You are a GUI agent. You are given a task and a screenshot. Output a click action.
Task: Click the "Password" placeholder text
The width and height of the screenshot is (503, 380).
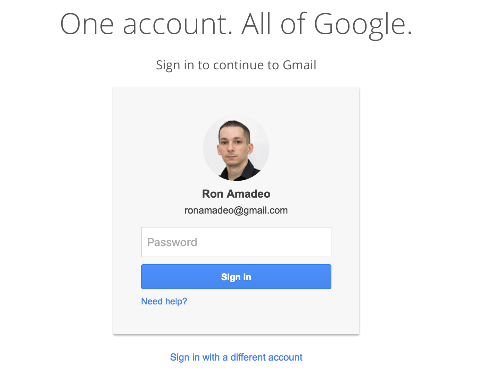point(172,242)
